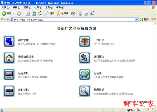Open the 企业信息发布 house icon

(x=9, y=58)
